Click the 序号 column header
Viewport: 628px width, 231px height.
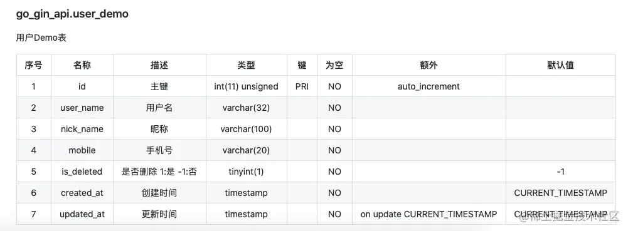34,65
